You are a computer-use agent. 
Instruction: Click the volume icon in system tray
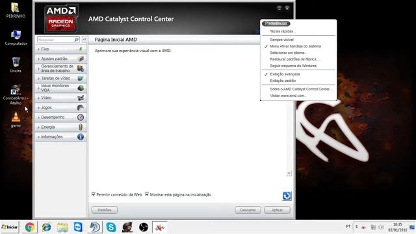(x=382, y=227)
